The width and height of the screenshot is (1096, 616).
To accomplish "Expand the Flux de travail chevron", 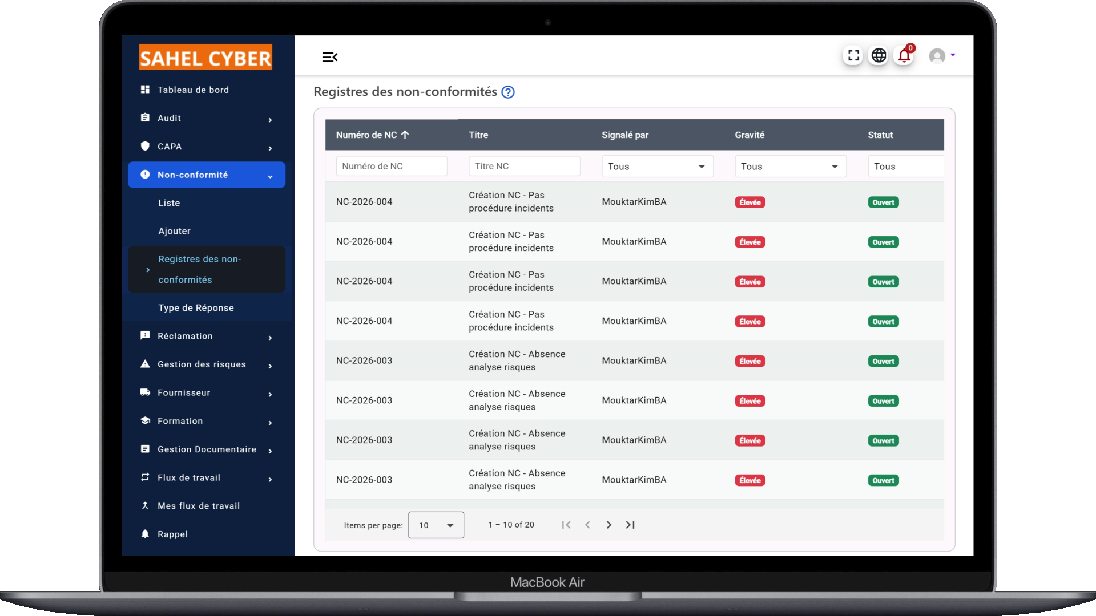I will (x=270, y=479).
